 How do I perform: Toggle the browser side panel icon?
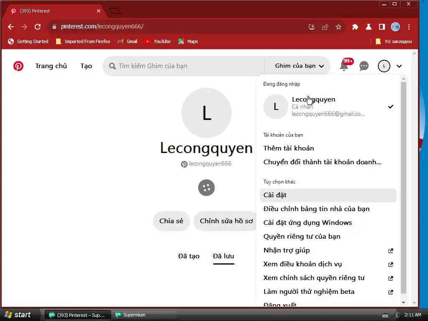click(x=382, y=27)
